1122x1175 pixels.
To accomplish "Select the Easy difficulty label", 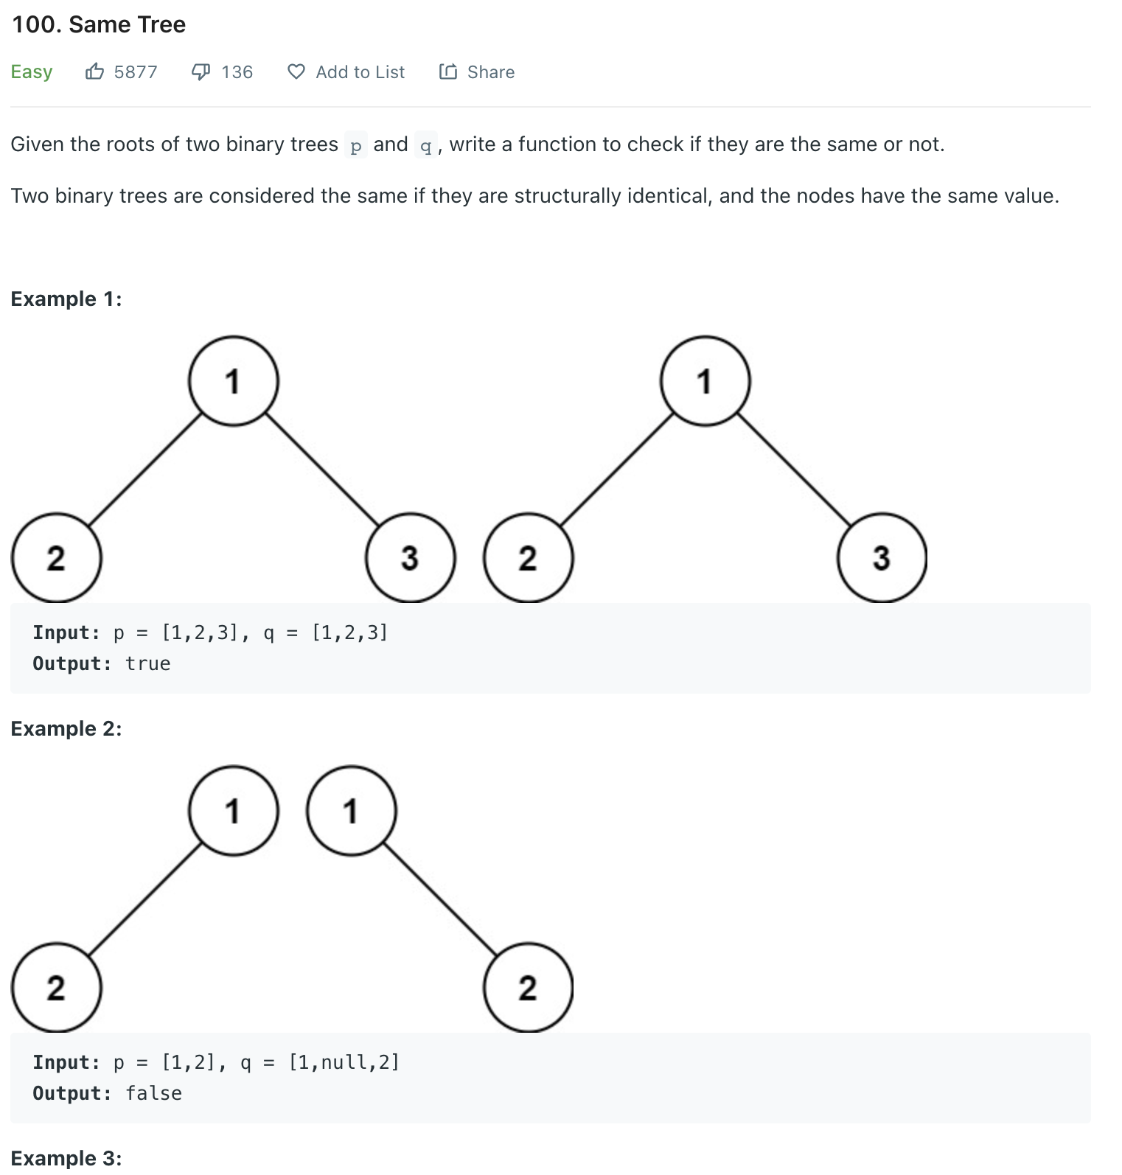I will (x=31, y=72).
